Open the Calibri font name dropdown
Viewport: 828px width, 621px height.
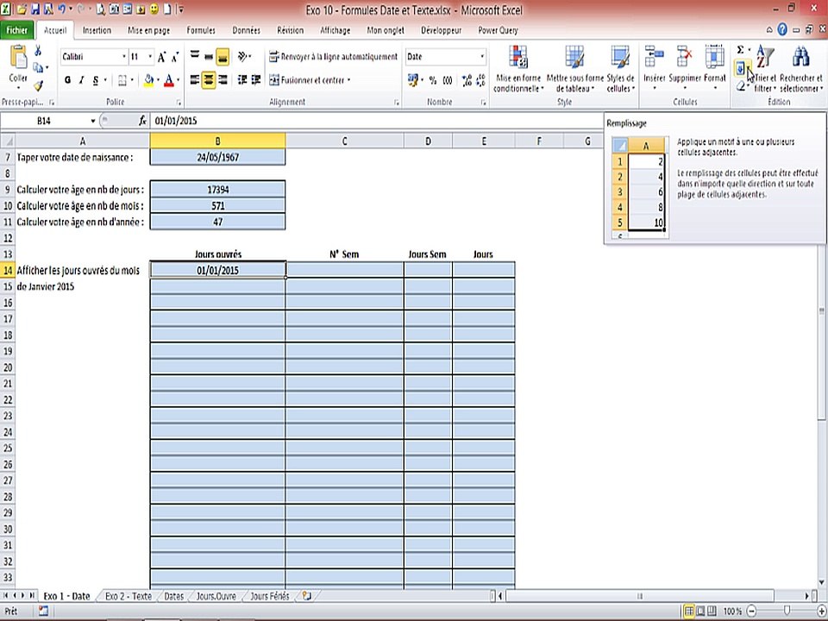[124, 57]
